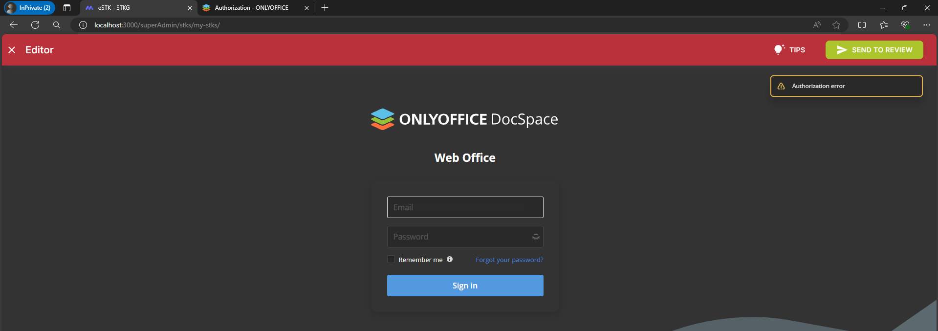Open the tab actions menu icon
The height and width of the screenshot is (331, 938).
pos(67,8)
